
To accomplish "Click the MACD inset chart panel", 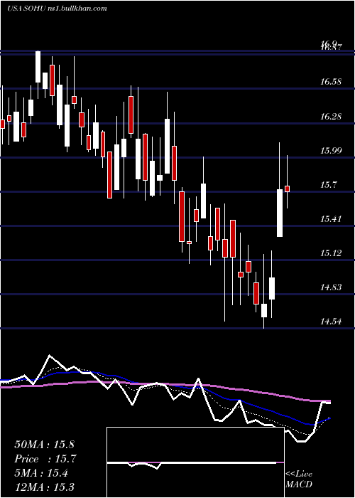I will pos(195,462).
